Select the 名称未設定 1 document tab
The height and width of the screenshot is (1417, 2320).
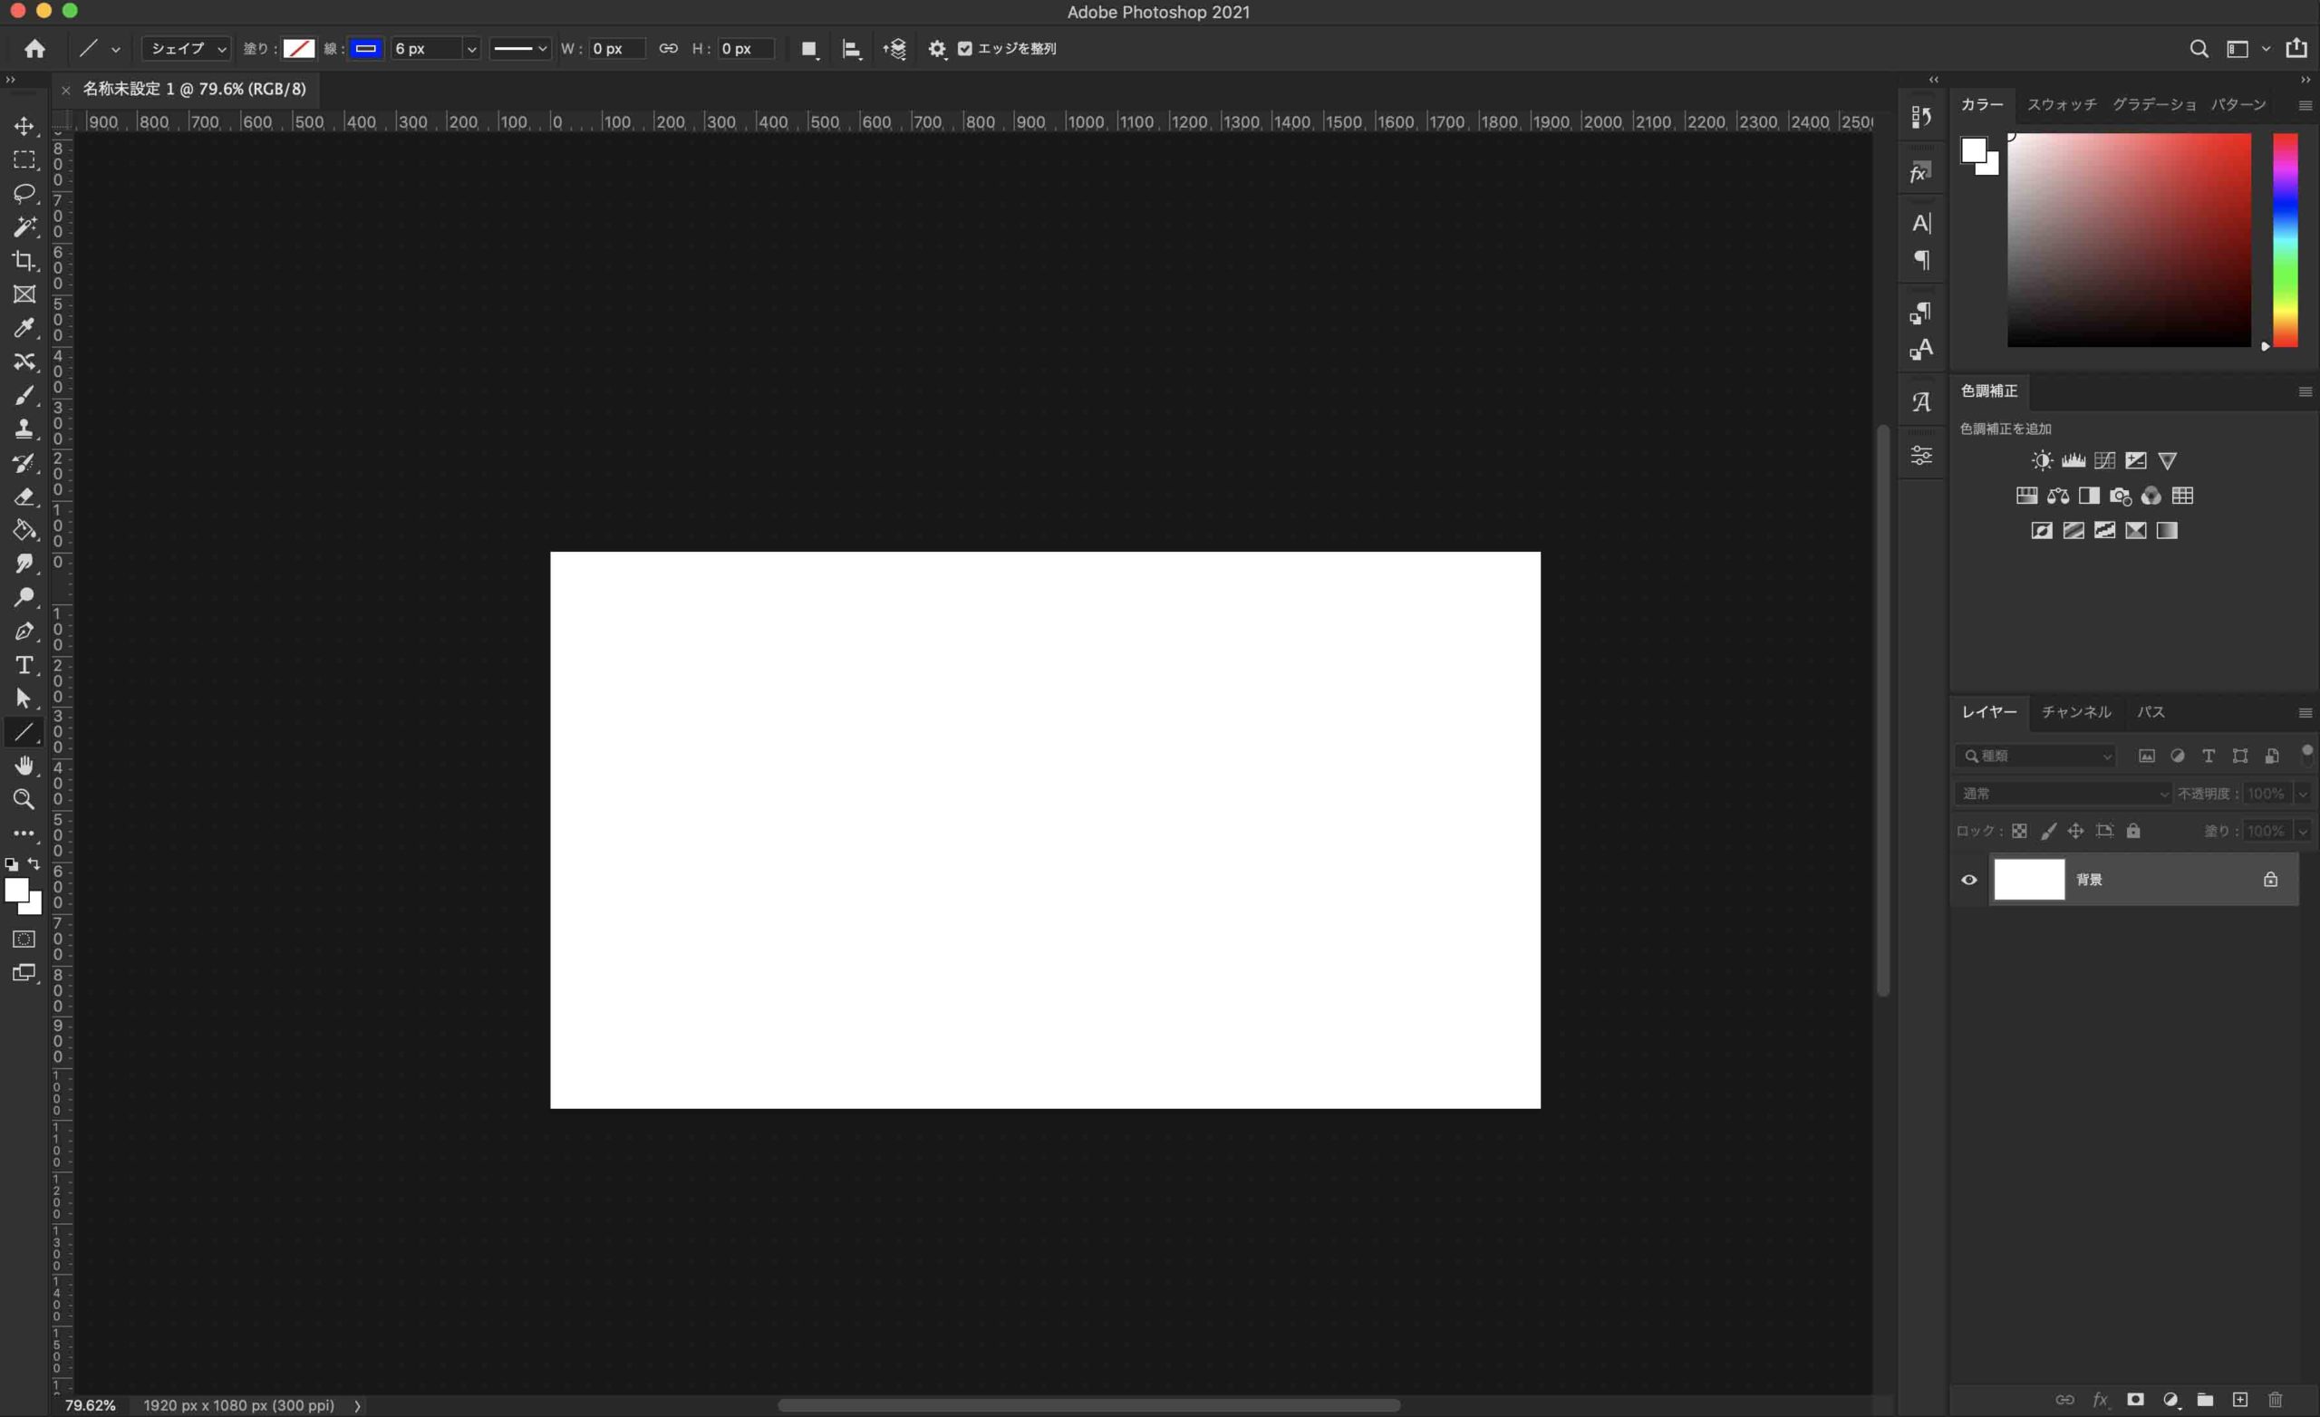pyautogui.click(x=194, y=89)
